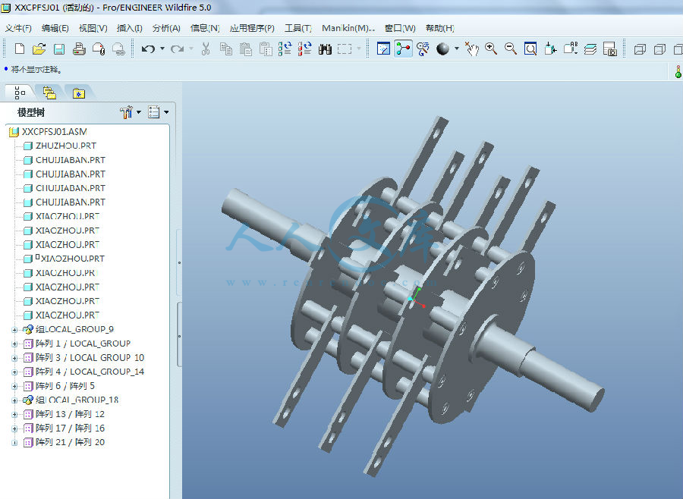Screen dimensions: 683x499
Task: Zoom out with the minus magnifier
Action: tap(511, 49)
